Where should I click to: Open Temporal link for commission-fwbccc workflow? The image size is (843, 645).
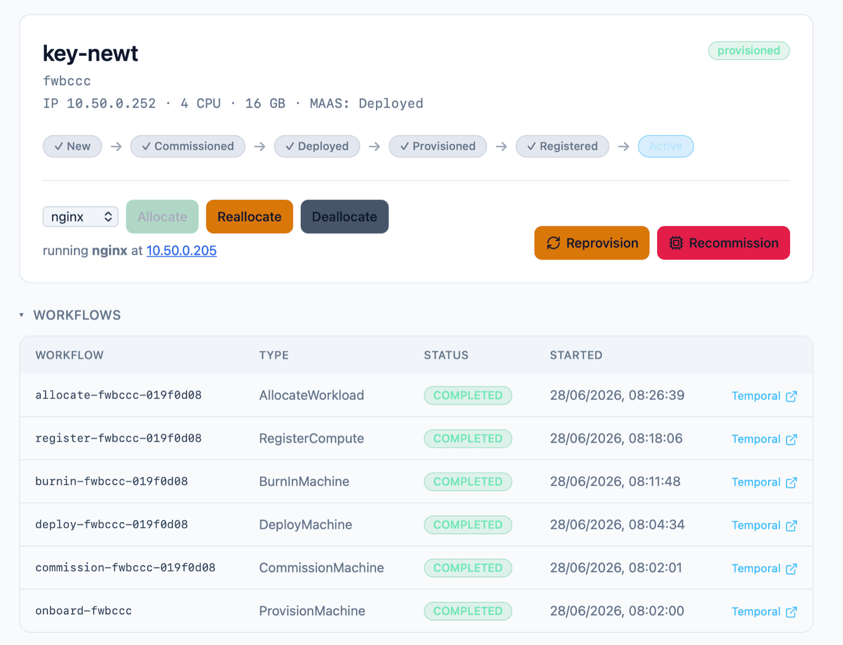click(764, 569)
